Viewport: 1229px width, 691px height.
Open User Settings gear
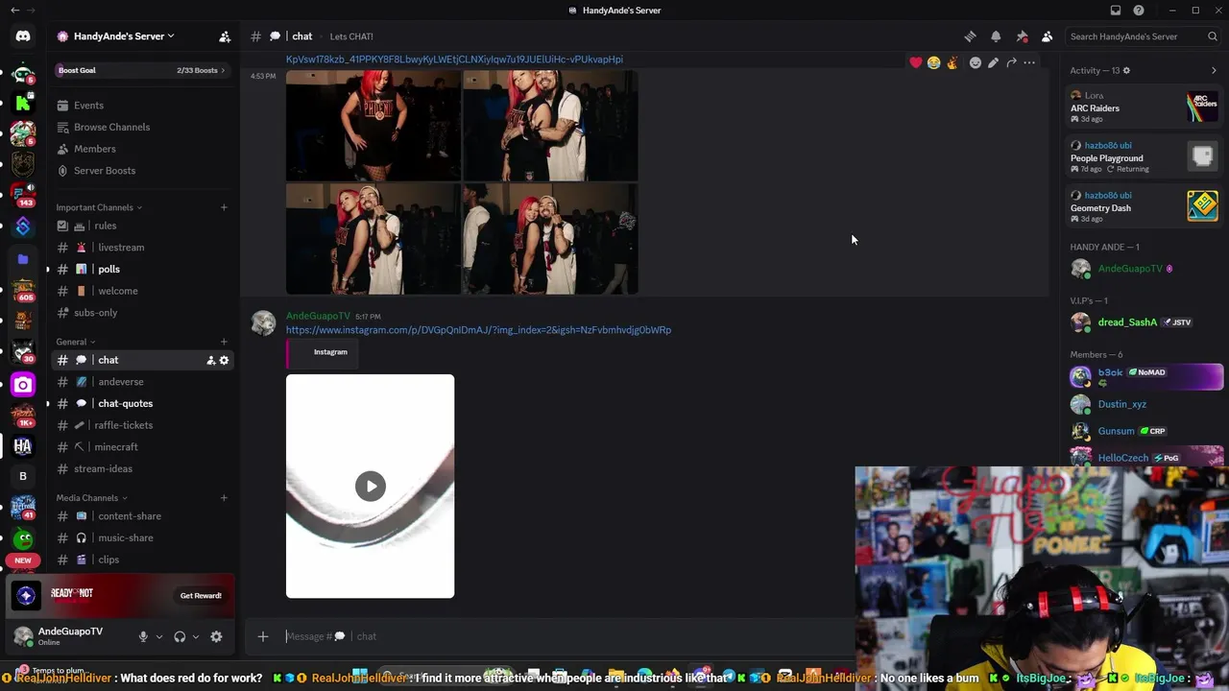(x=216, y=636)
